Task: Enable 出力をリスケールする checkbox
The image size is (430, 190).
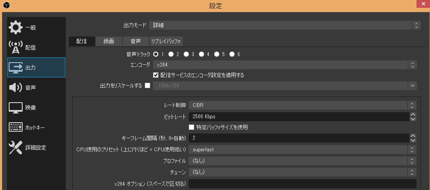Action: click(148, 86)
